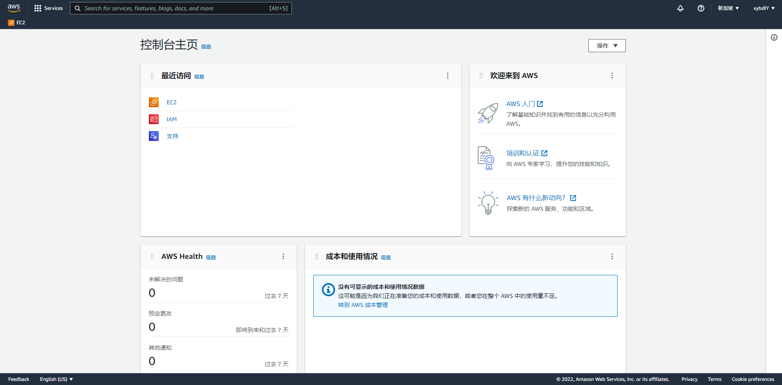Toggle the info side panel icon
This screenshot has height=385, width=782.
(774, 37)
